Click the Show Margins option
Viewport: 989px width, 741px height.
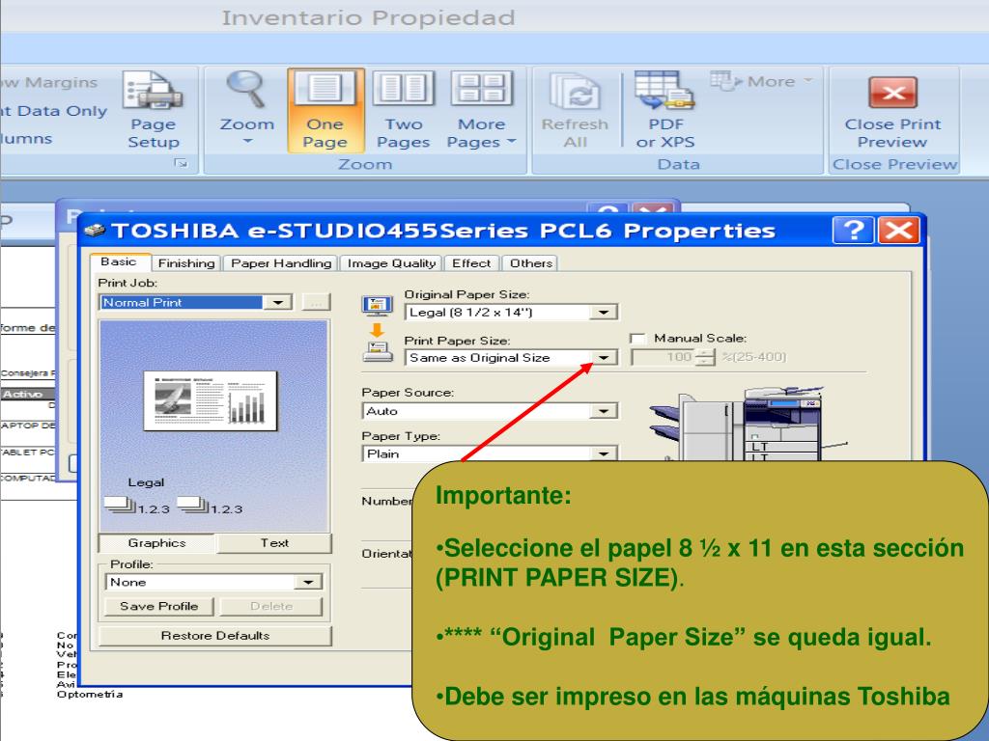pos(49,83)
